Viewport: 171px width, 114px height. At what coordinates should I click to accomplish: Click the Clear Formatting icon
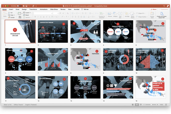point(68,13)
